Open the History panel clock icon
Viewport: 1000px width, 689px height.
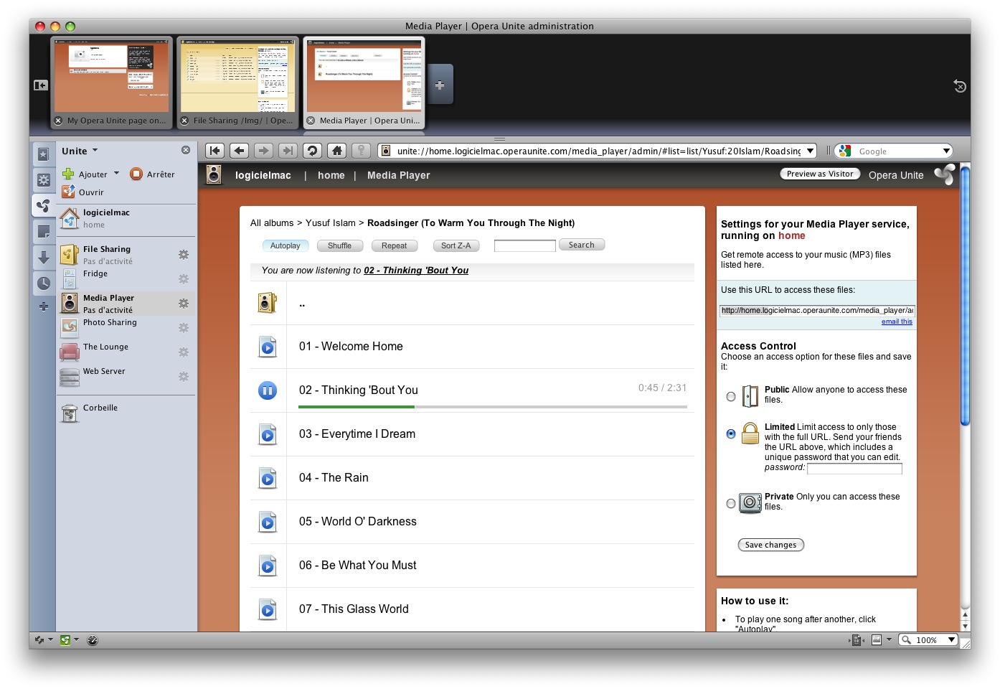coord(44,283)
